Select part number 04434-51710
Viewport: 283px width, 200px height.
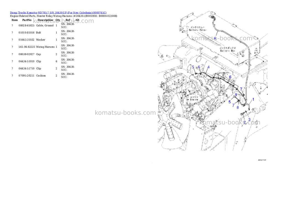pos(26,68)
